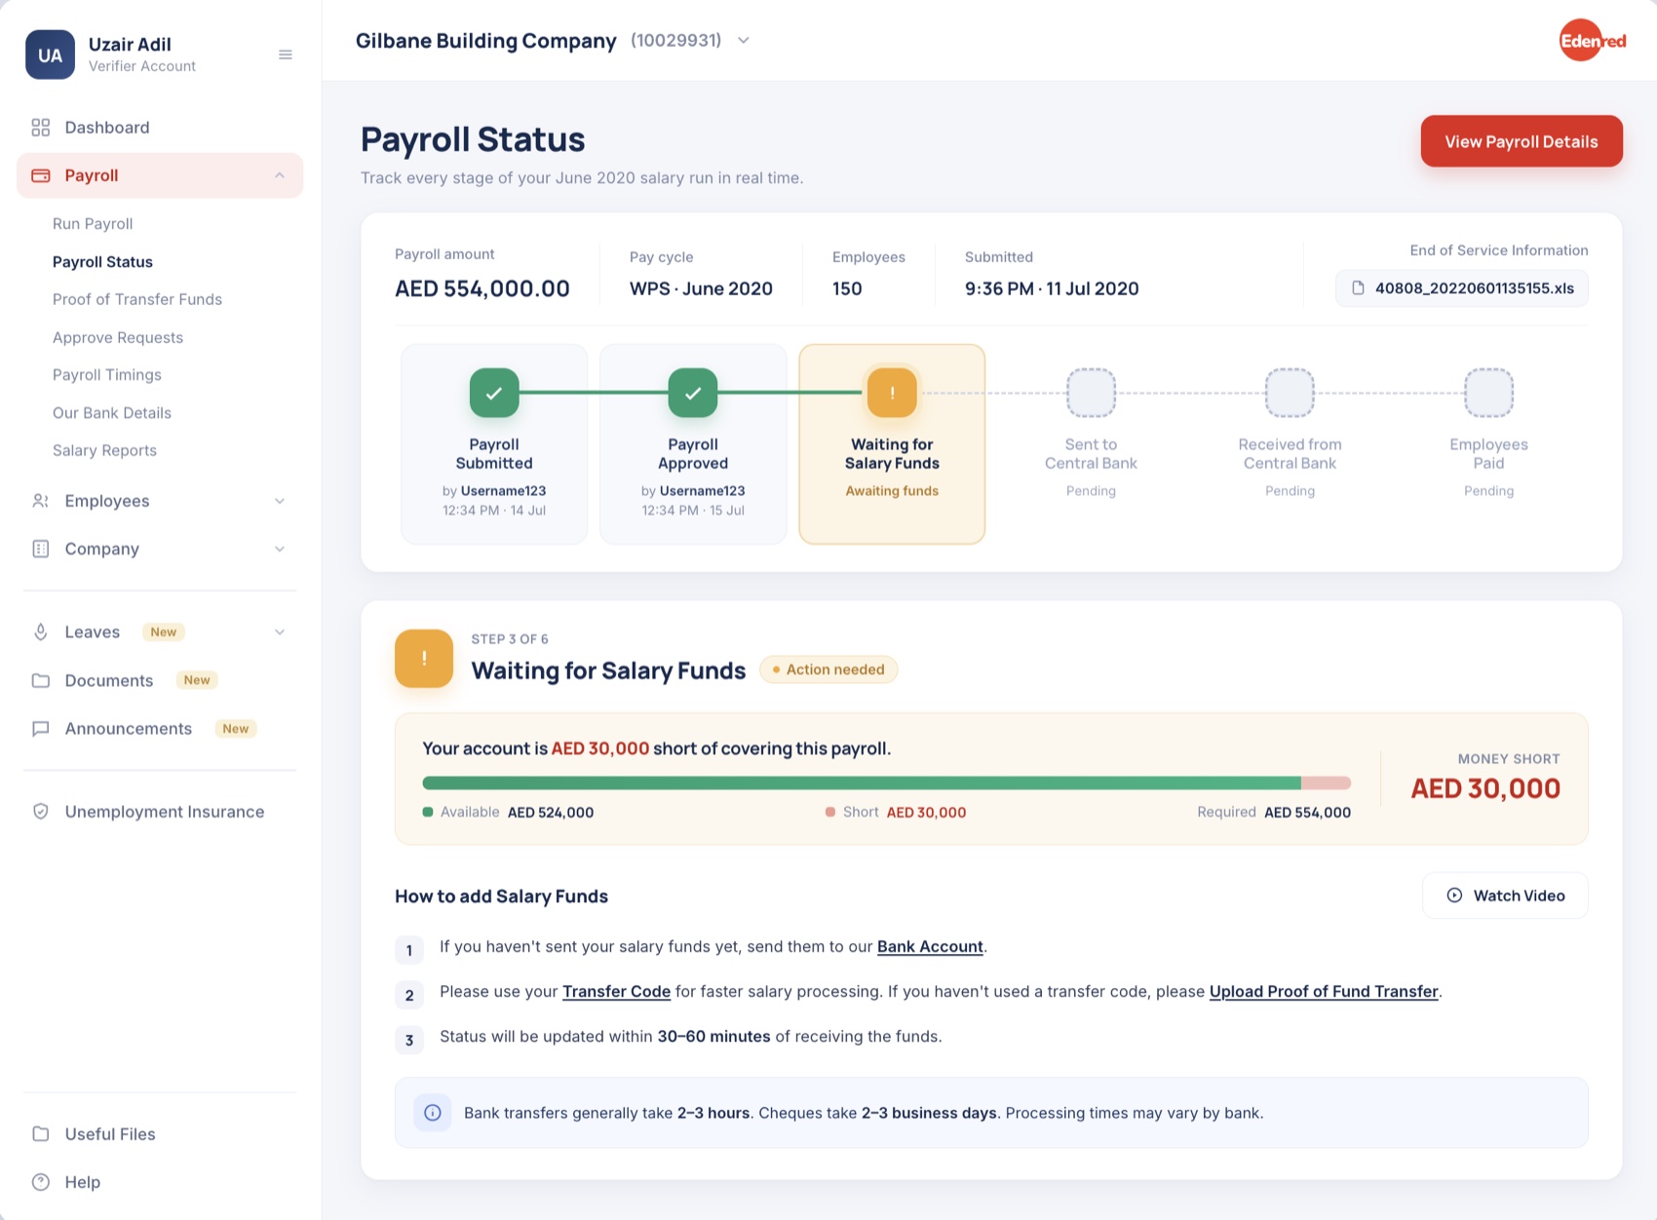Toggle the sidebar hamburger menu icon
The image size is (1657, 1220).
pos(286,55)
